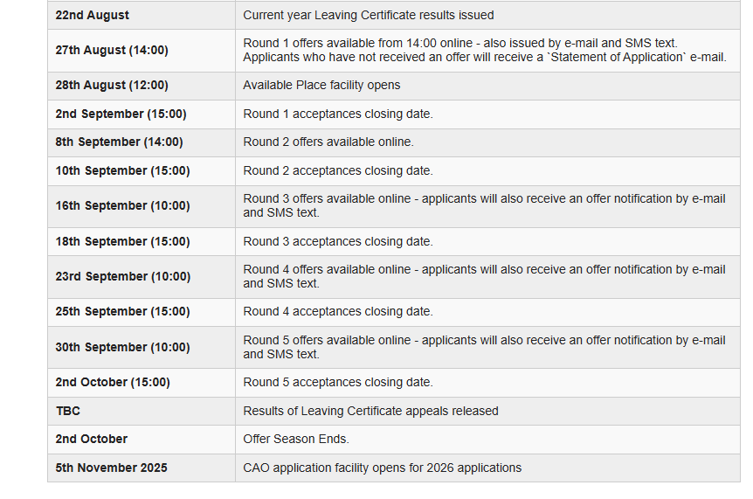The image size is (753, 499).
Task: Click the Round 3 offers available online description
Action: tap(483, 205)
